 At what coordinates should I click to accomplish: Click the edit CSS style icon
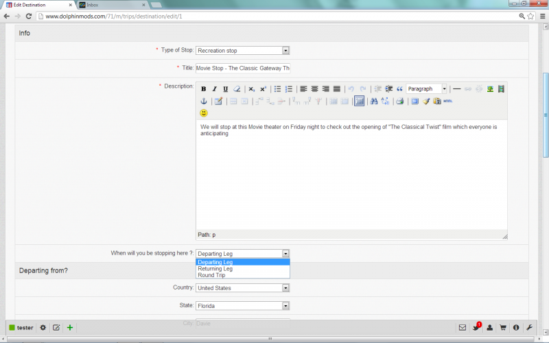(218, 101)
